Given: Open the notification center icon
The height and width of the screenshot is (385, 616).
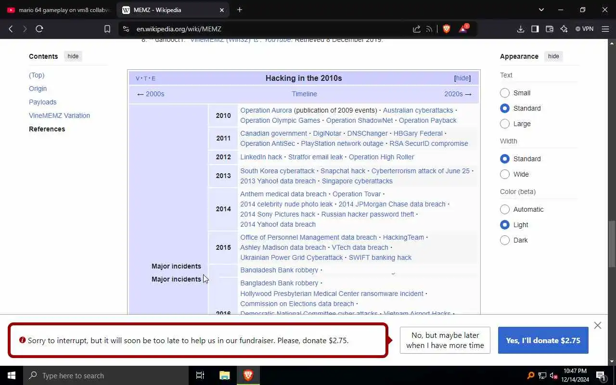Looking at the screenshot, I should coord(601,375).
